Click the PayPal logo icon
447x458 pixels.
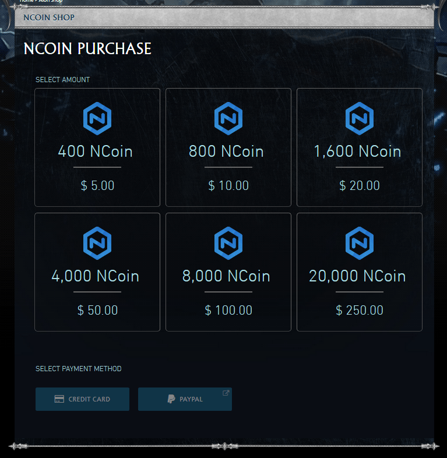point(171,399)
